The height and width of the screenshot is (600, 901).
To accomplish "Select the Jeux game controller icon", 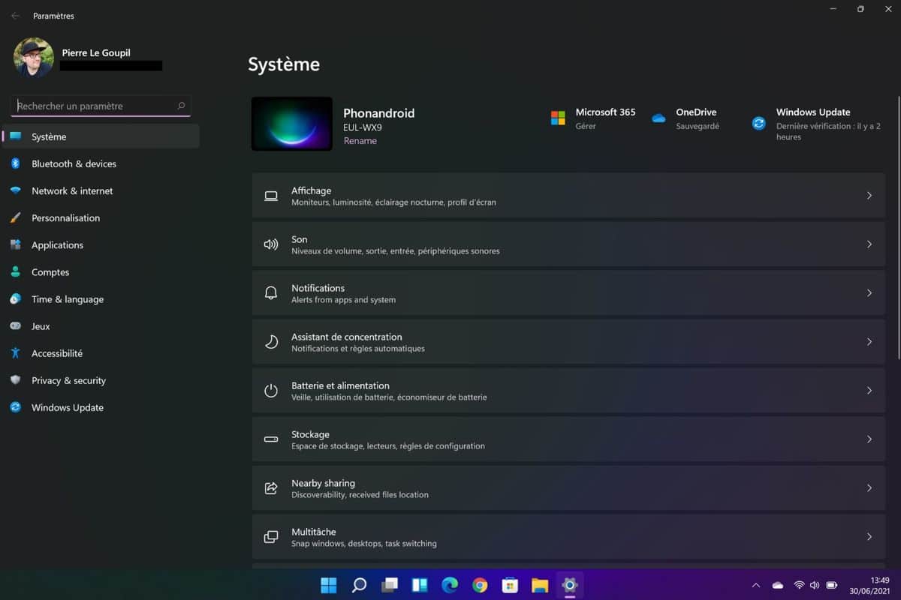I will [x=15, y=326].
